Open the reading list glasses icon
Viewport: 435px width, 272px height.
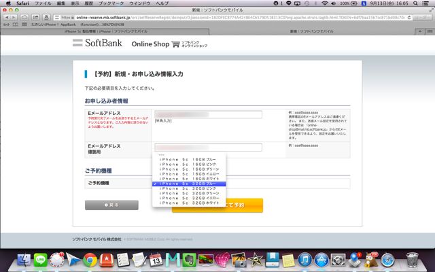tap(6, 24)
